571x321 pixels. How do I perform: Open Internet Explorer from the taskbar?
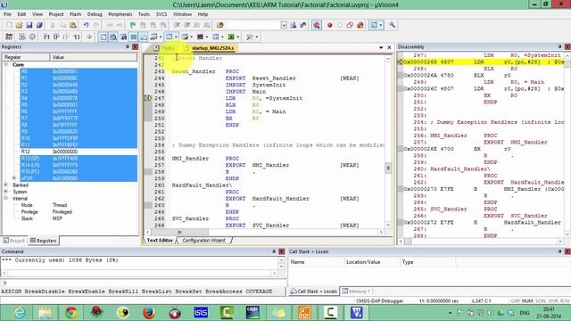click(x=19, y=313)
